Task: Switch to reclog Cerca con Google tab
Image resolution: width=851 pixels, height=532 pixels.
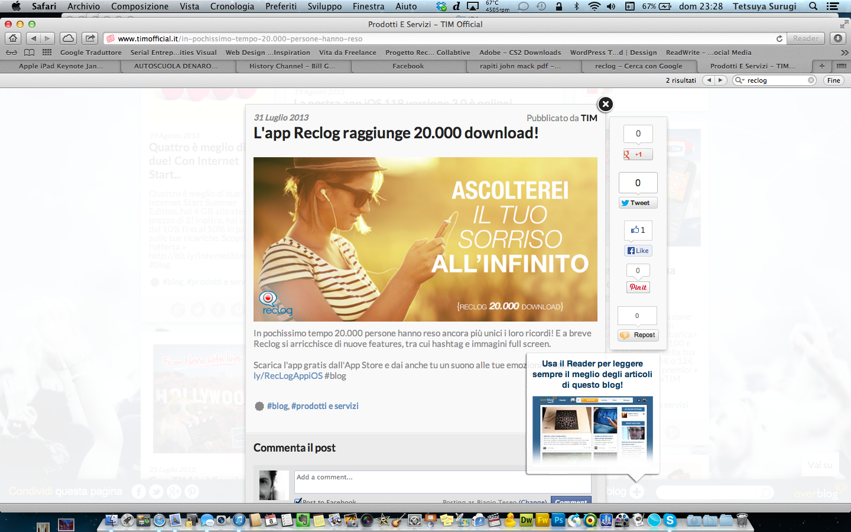Action: pyautogui.click(x=639, y=66)
